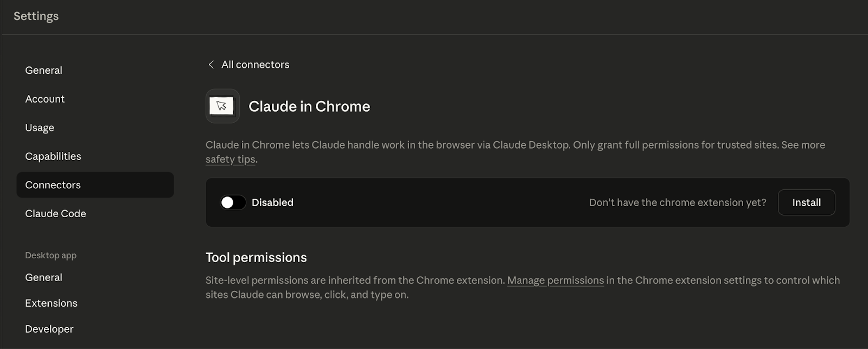Image resolution: width=868 pixels, height=349 pixels.
Task: Enable the Claude in Chrome toggle
Action: [x=233, y=202]
